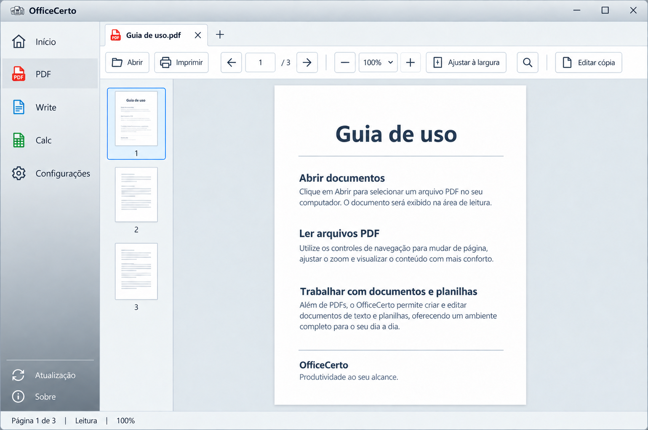
Task: Go to the previous page arrow
Action: 231,62
